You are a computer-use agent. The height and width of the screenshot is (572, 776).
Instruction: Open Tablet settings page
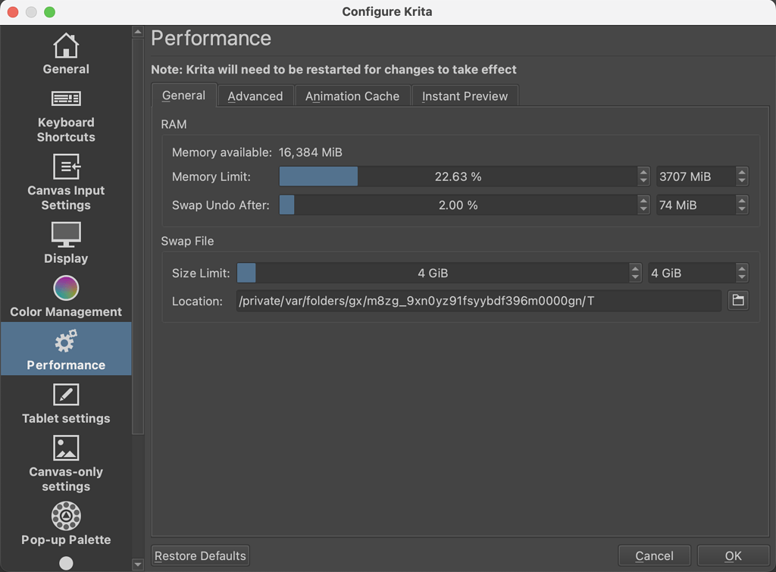(x=66, y=403)
